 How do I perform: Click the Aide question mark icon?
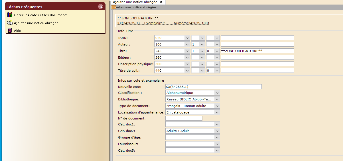[x=10, y=30]
